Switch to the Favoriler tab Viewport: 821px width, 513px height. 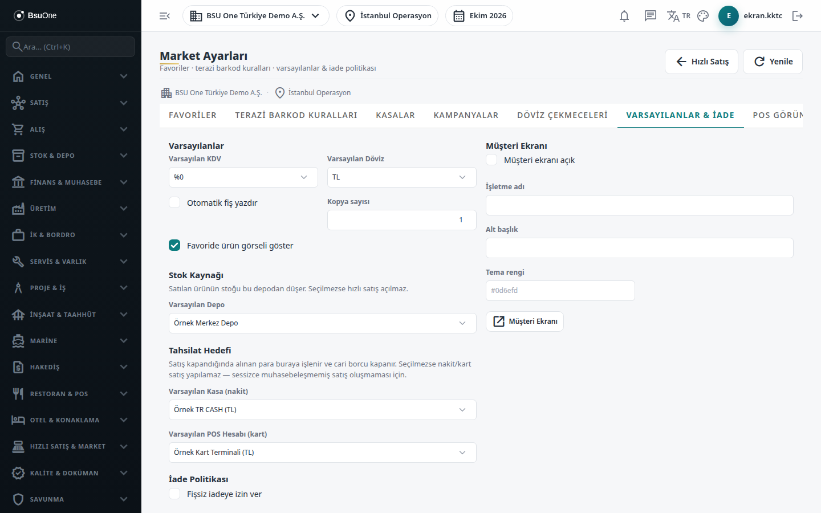(x=193, y=115)
